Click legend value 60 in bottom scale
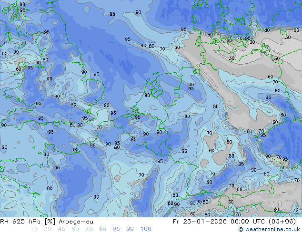 click(75, 229)
